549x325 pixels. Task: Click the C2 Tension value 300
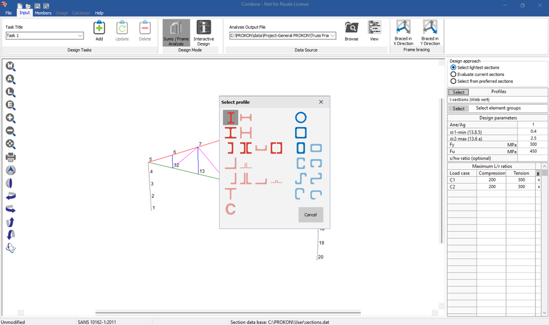[x=521, y=187]
